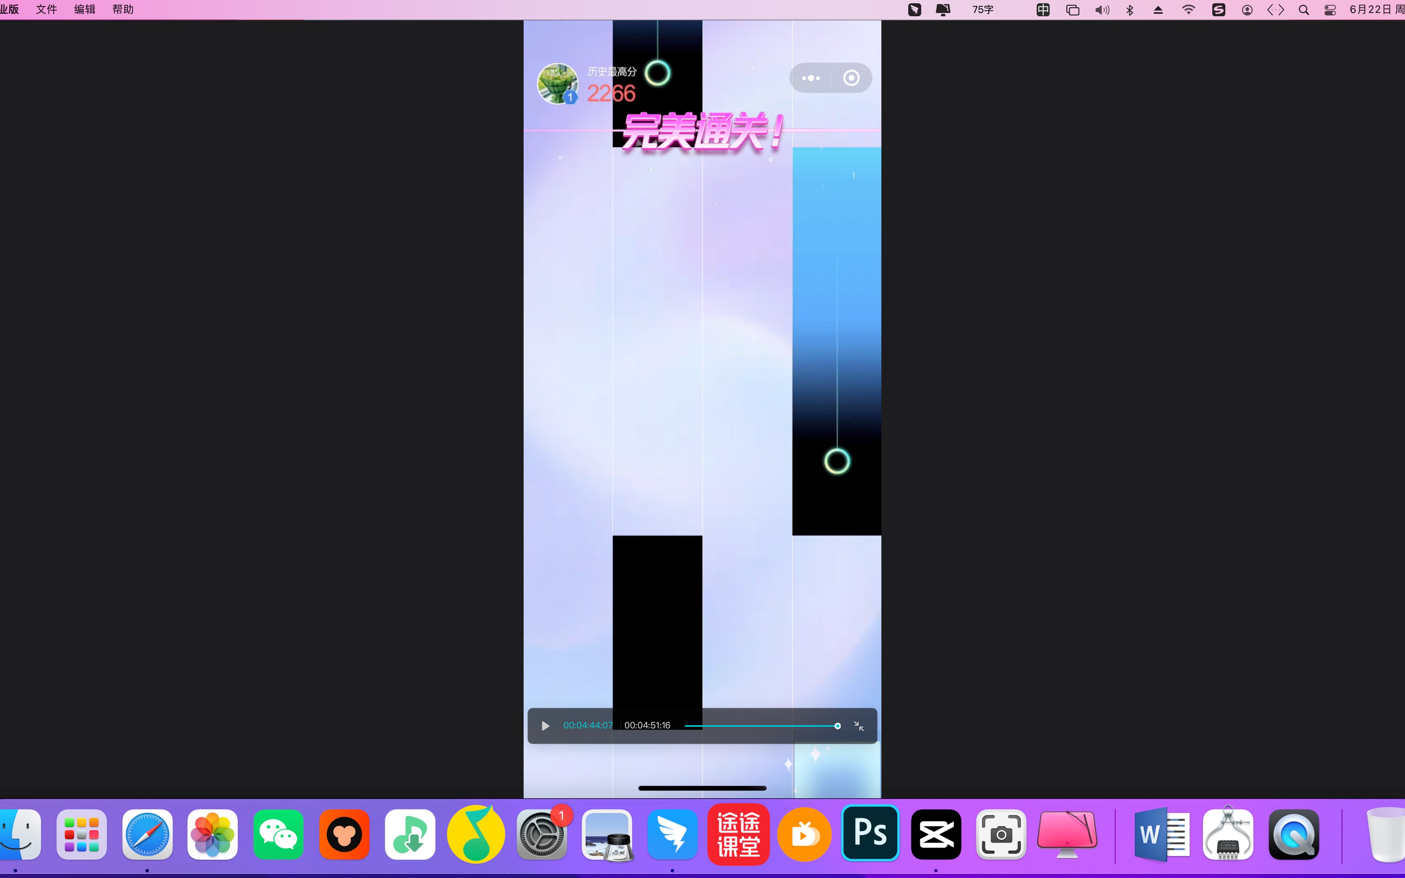Click the 历史最高分 label
The height and width of the screenshot is (878, 1405).
[612, 72]
